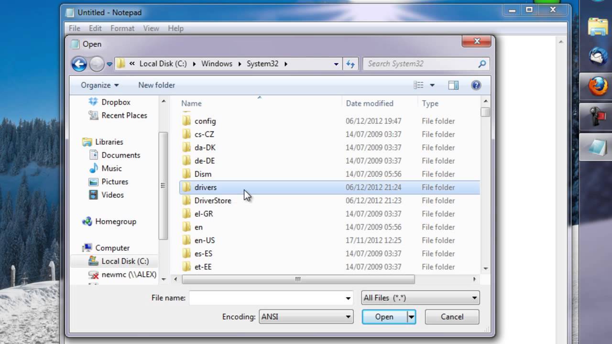
Task: Select Computer in the navigation pane
Action: coord(106,248)
